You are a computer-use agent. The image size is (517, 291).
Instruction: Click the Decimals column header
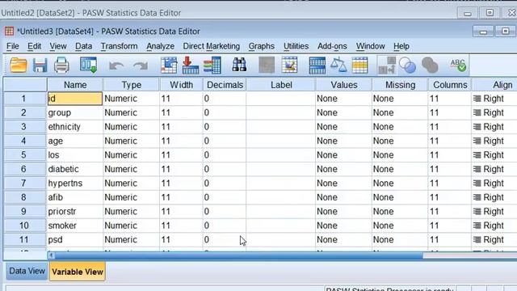[225, 85]
